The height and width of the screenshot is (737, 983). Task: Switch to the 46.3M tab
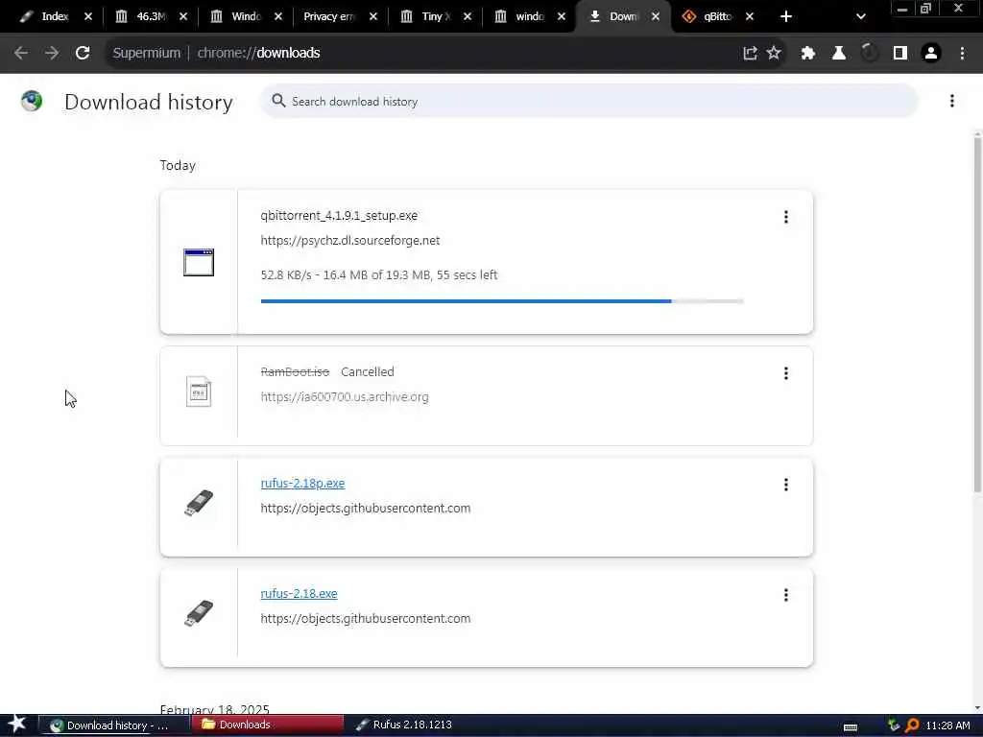pyautogui.click(x=151, y=16)
